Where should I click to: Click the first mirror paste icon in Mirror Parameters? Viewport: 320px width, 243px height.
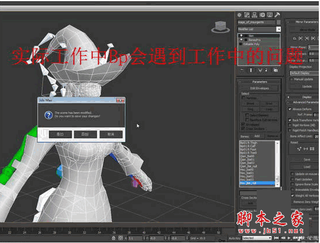tap(294, 38)
